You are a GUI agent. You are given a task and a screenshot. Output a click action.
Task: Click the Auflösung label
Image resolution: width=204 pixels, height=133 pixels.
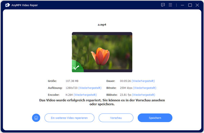pyautogui.click(x=55, y=88)
